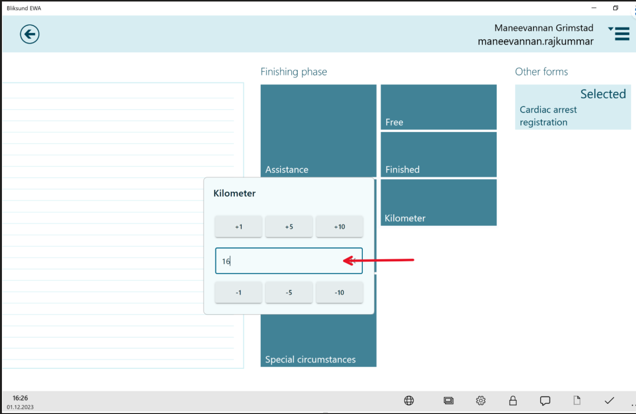The image size is (636, 414).
Task: Select the Free tile
Action: (x=438, y=107)
